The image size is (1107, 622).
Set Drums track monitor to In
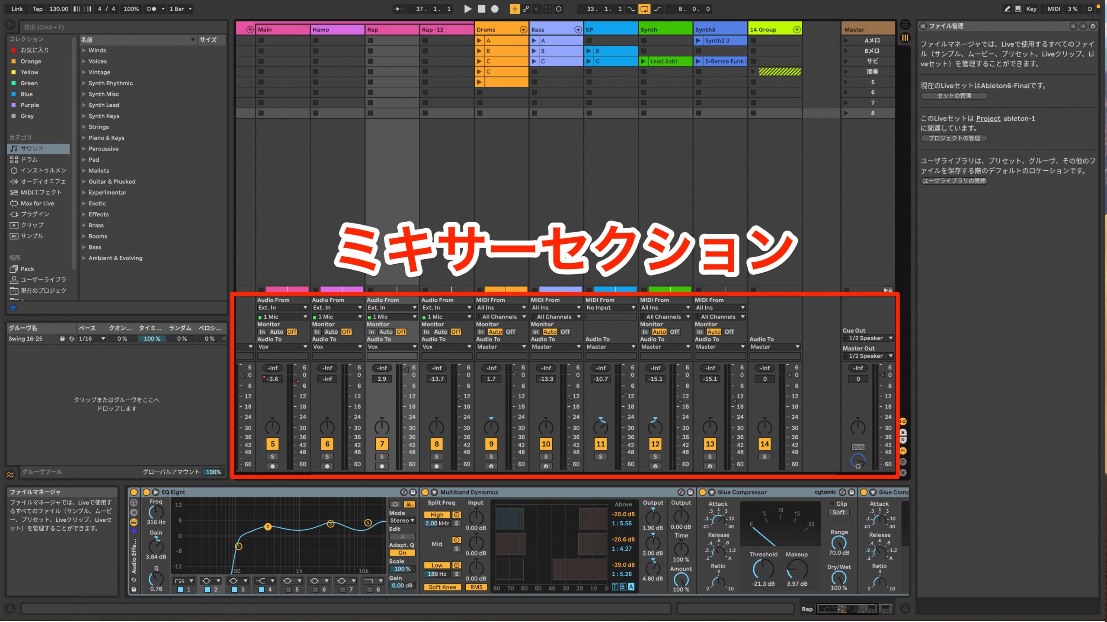pyautogui.click(x=481, y=332)
